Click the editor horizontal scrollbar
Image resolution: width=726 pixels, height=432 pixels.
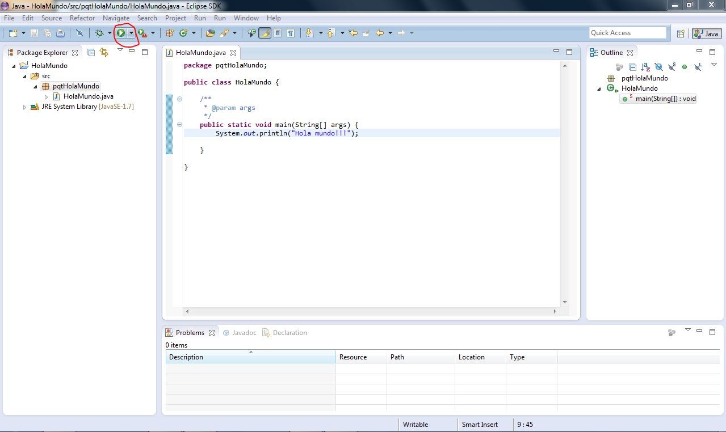click(x=369, y=311)
